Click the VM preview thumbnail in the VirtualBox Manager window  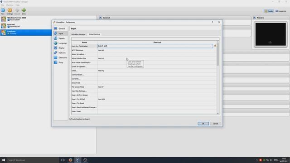[271, 34]
